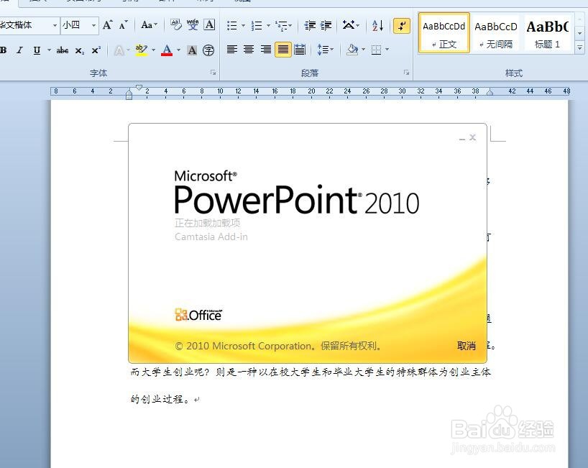Click the Borders icon
588x468 pixels.
pyautogui.click(x=376, y=50)
